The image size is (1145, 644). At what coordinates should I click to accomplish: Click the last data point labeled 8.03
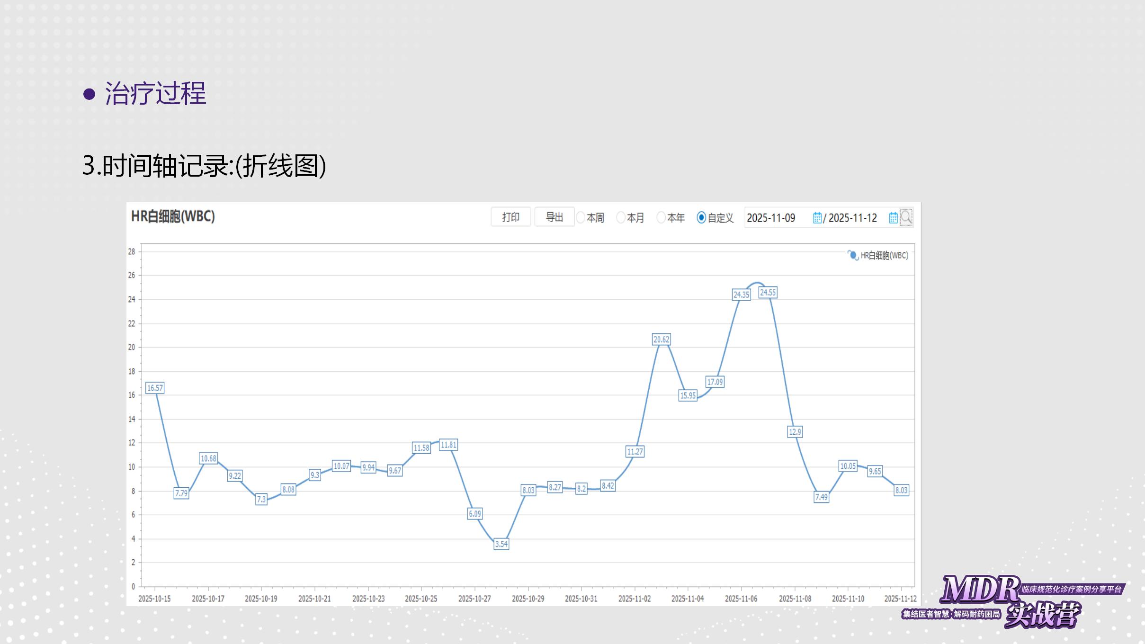click(901, 491)
